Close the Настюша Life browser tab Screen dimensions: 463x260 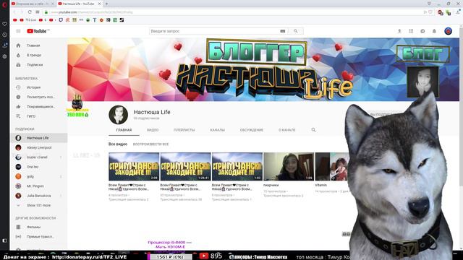click(x=100, y=4)
